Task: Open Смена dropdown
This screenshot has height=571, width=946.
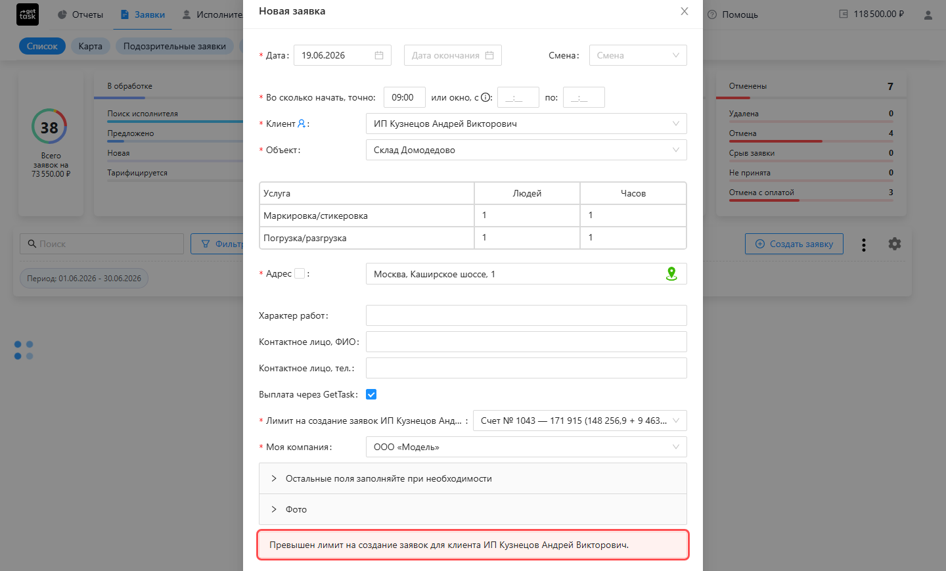Action: (x=638, y=55)
